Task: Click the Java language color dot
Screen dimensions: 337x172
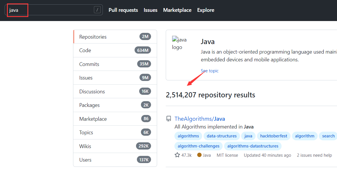Action: [199, 155]
